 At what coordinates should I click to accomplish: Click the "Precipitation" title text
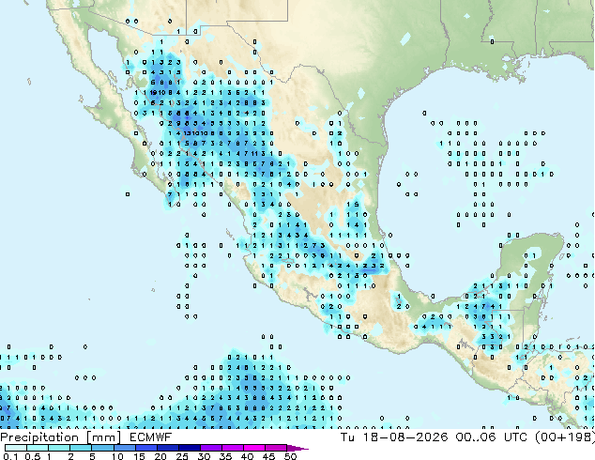(x=39, y=437)
